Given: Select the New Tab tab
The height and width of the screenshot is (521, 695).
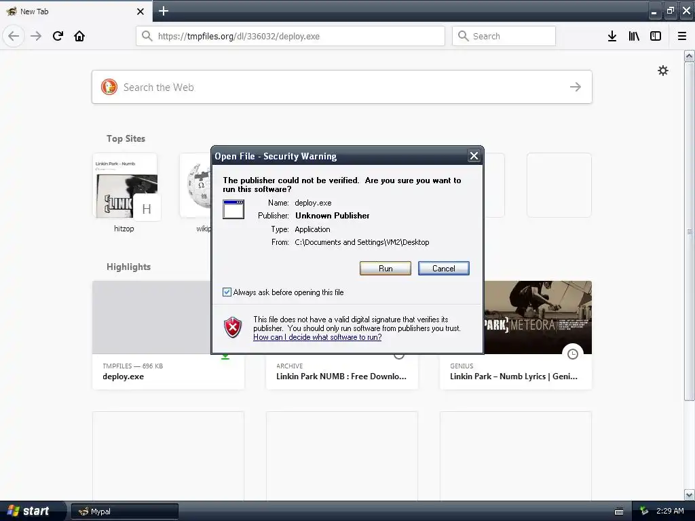Looking at the screenshot, I should [76, 11].
